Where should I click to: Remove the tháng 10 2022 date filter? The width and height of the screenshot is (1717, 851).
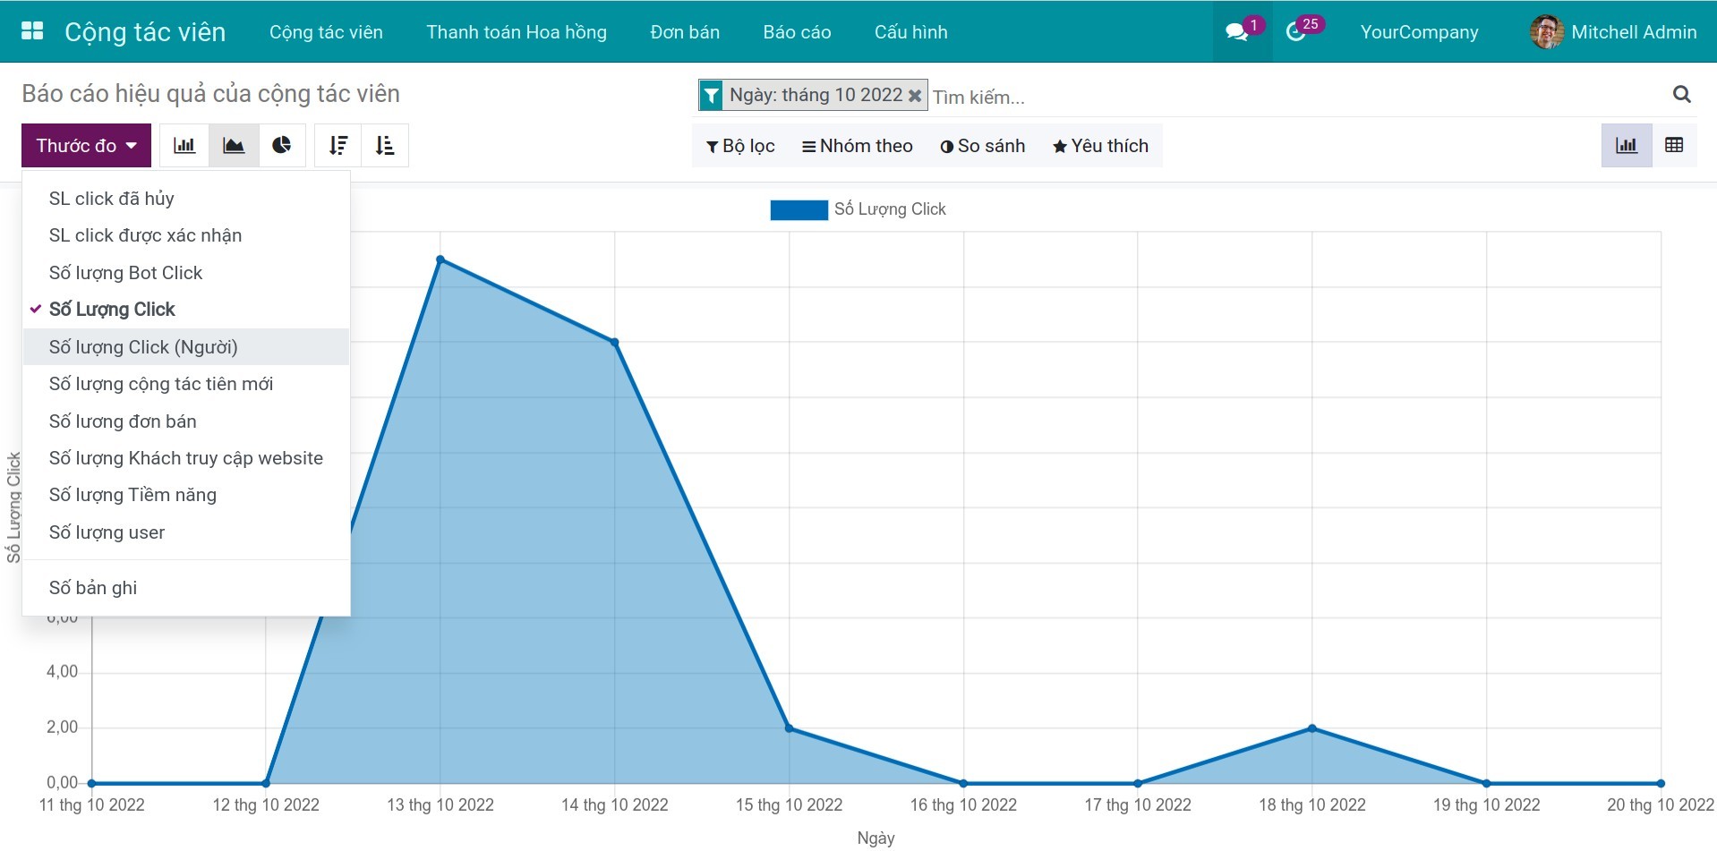coord(915,96)
